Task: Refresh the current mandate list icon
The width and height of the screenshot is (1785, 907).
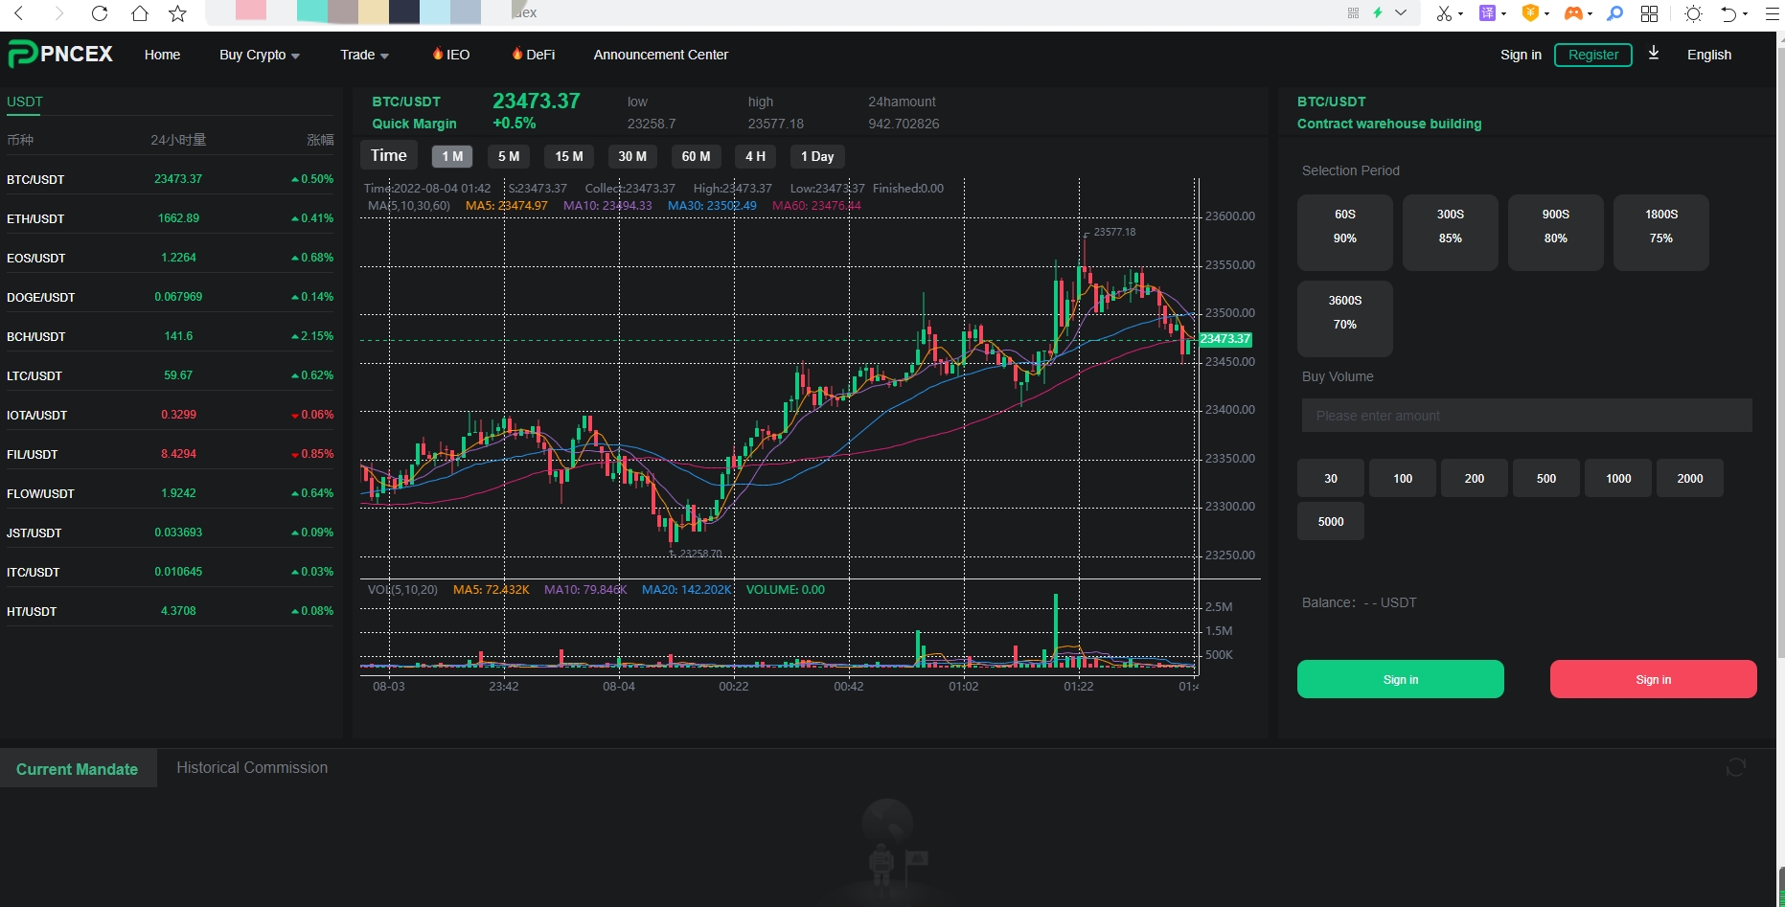Action: click(x=1735, y=767)
